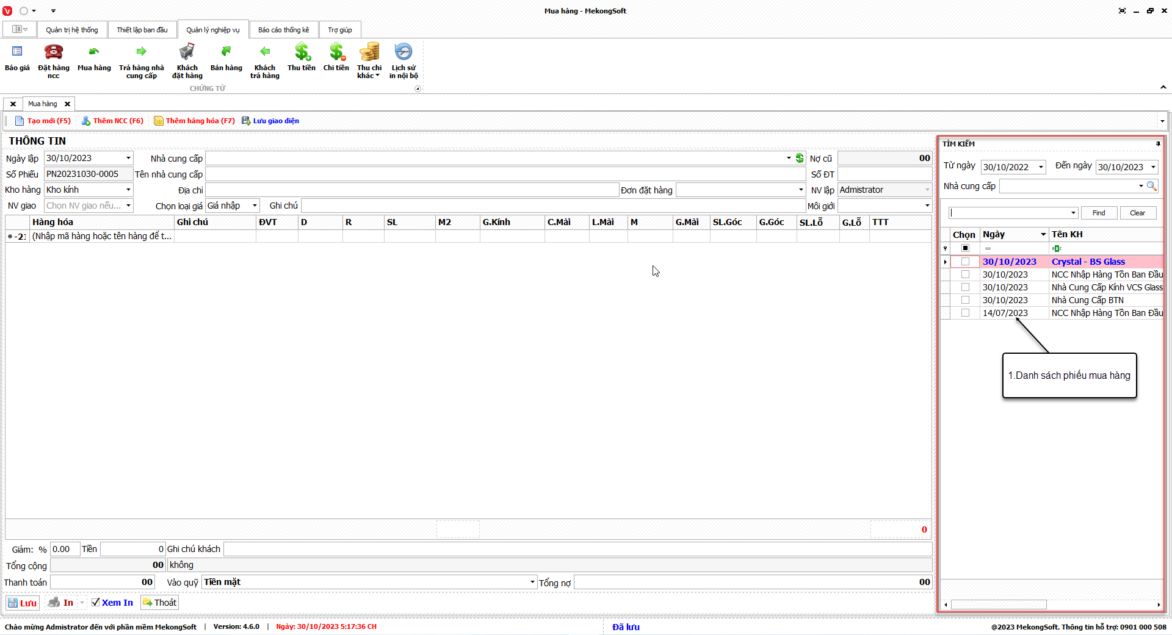Screen dimensions: 1172x635
Task: Open the Môi giới dropdown
Action: point(927,206)
